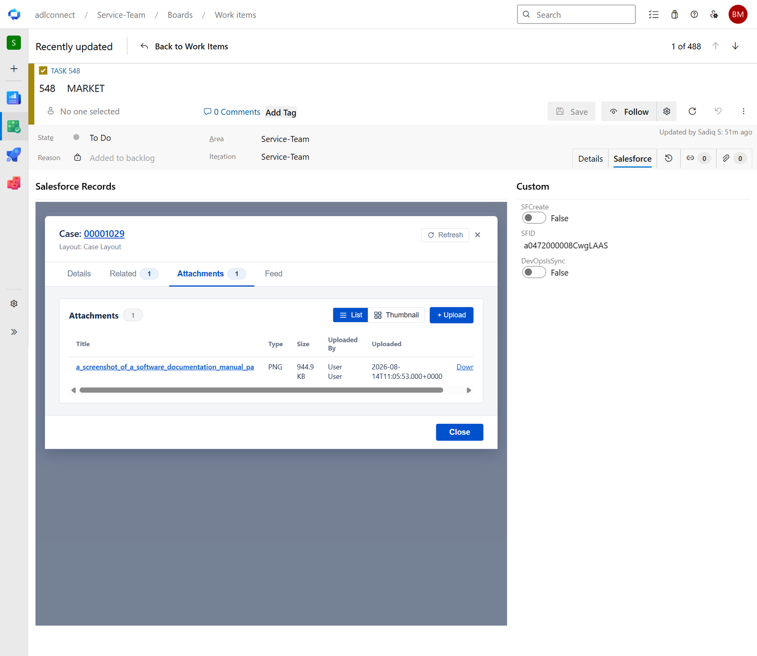Open case number 00001029 link

pos(104,234)
